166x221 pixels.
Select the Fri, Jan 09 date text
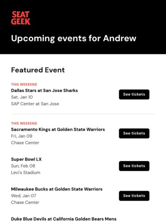(22, 136)
